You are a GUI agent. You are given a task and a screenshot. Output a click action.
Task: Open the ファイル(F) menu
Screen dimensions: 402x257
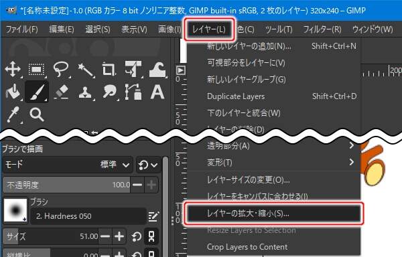[x=21, y=29]
